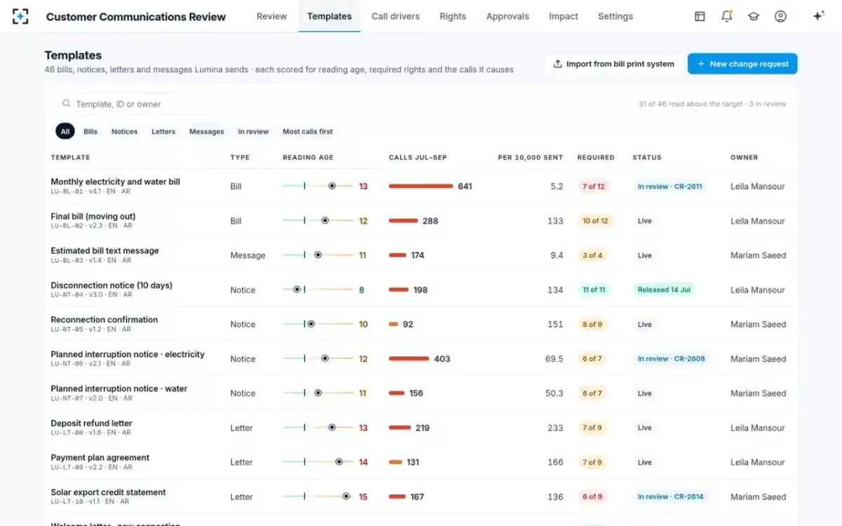This screenshot has height=526, width=842.
Task: Open In review · CR-2614 status badge
Action: point(670,497)
